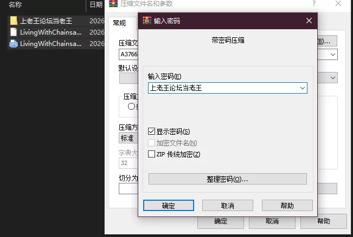This screenshot has width=353, height=237.
Task: Close the 压缩文件名和参数 window
Action: click(338, 3)
